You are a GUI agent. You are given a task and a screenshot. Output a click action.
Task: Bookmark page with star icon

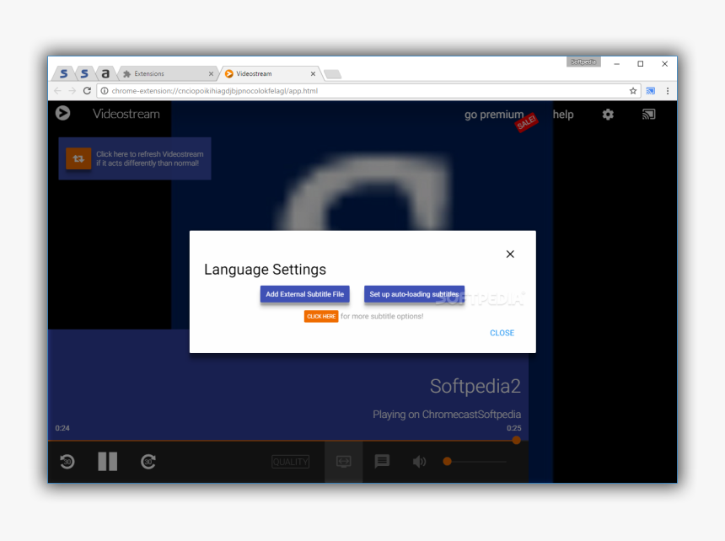click(x=633, y=91)
